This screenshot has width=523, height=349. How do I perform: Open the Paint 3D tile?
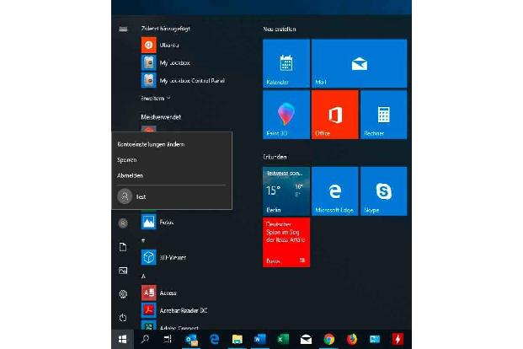point(286,115)
